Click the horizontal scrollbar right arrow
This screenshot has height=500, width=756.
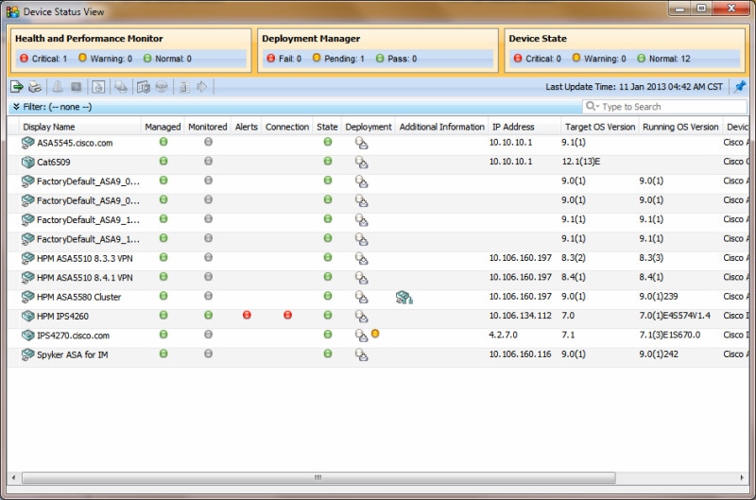tap(742, 477)
